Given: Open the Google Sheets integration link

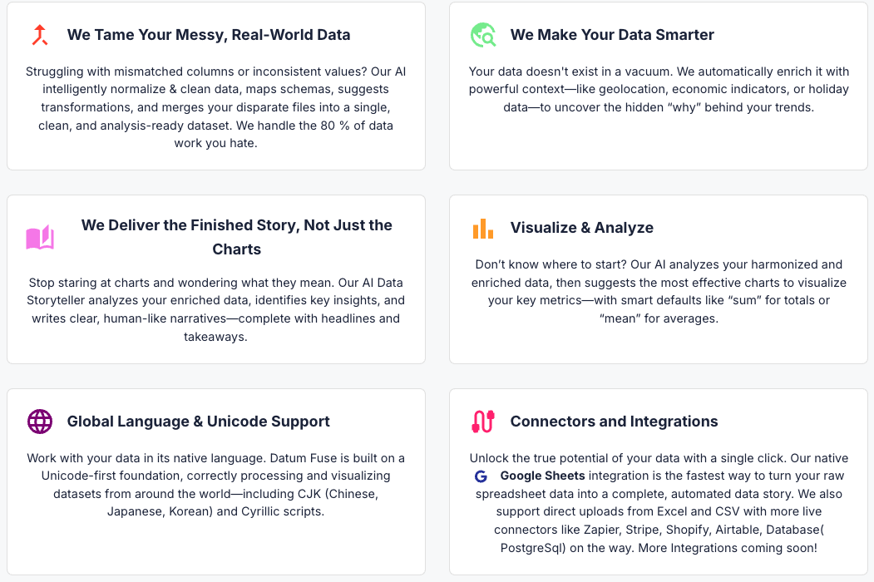Looking at the screenshot, I should [x=541, y=476].
